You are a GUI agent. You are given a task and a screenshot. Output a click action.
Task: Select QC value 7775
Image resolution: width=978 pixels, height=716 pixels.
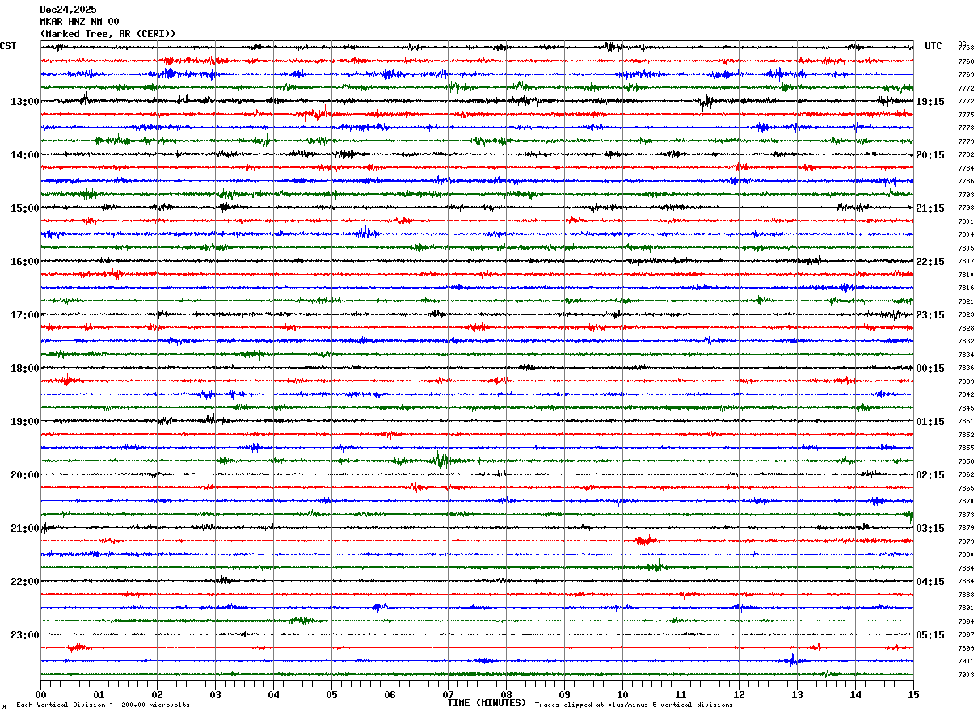pos(966,116)
